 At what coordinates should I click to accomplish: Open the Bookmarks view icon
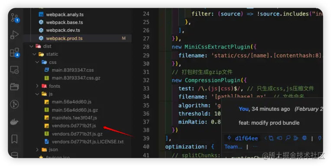14,139
